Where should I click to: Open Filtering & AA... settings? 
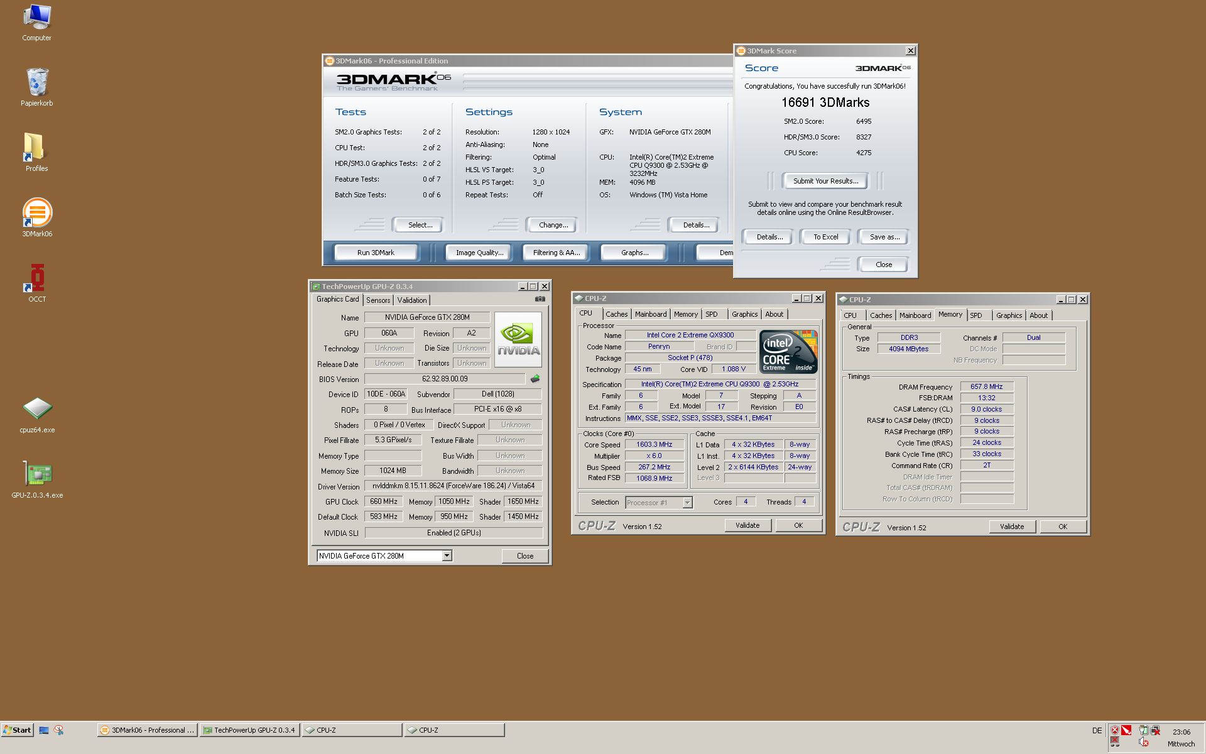click(556, 253)
